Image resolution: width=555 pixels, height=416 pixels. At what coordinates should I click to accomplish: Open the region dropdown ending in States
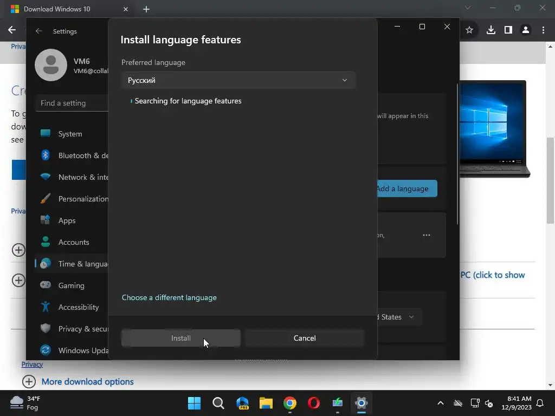(x=398, y=317)
